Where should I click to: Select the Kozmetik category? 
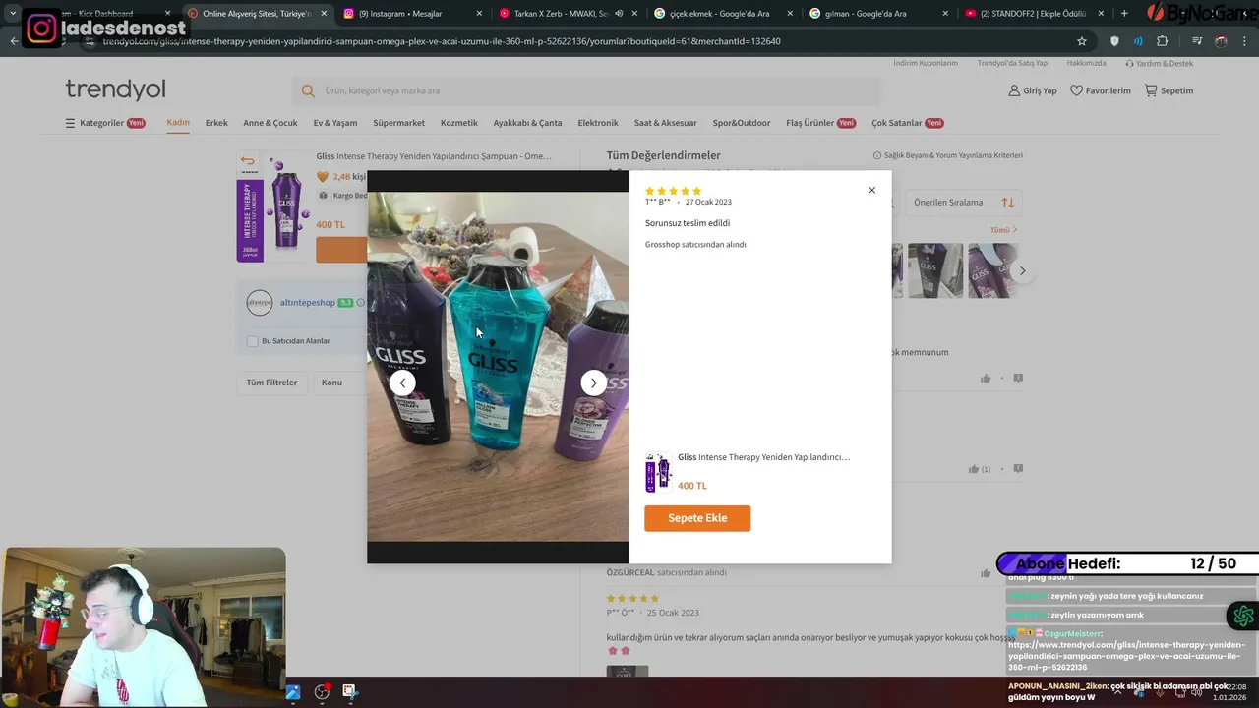pyautogui.click(x=459, y=123)
